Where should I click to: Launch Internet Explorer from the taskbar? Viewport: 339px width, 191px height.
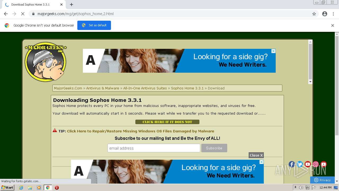(x=21, y=188)
